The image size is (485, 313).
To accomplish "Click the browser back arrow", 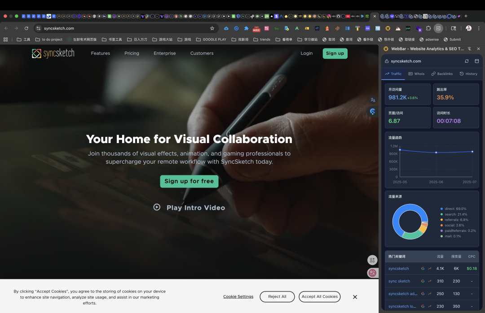I will [6, 28].
